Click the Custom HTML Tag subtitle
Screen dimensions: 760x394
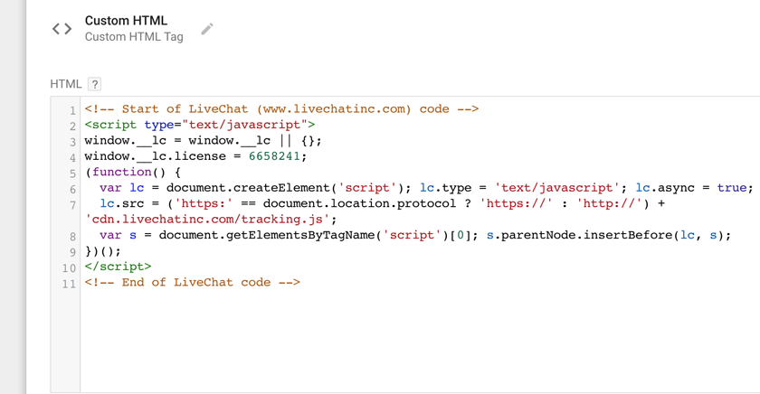[x=134, y=37]
